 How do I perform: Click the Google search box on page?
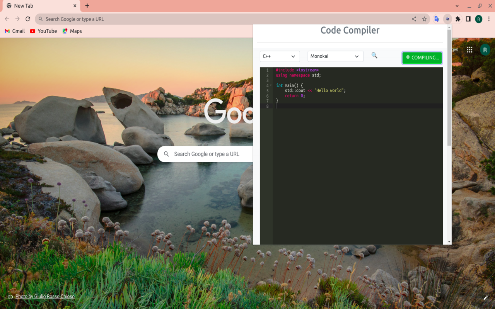(205, 154)
